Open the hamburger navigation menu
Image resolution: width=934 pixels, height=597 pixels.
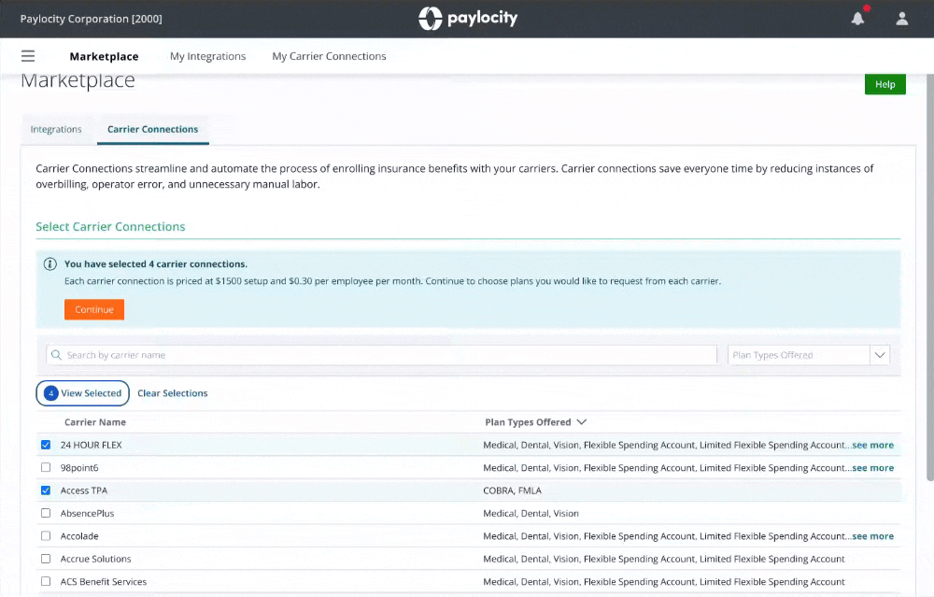click(28, 56)
